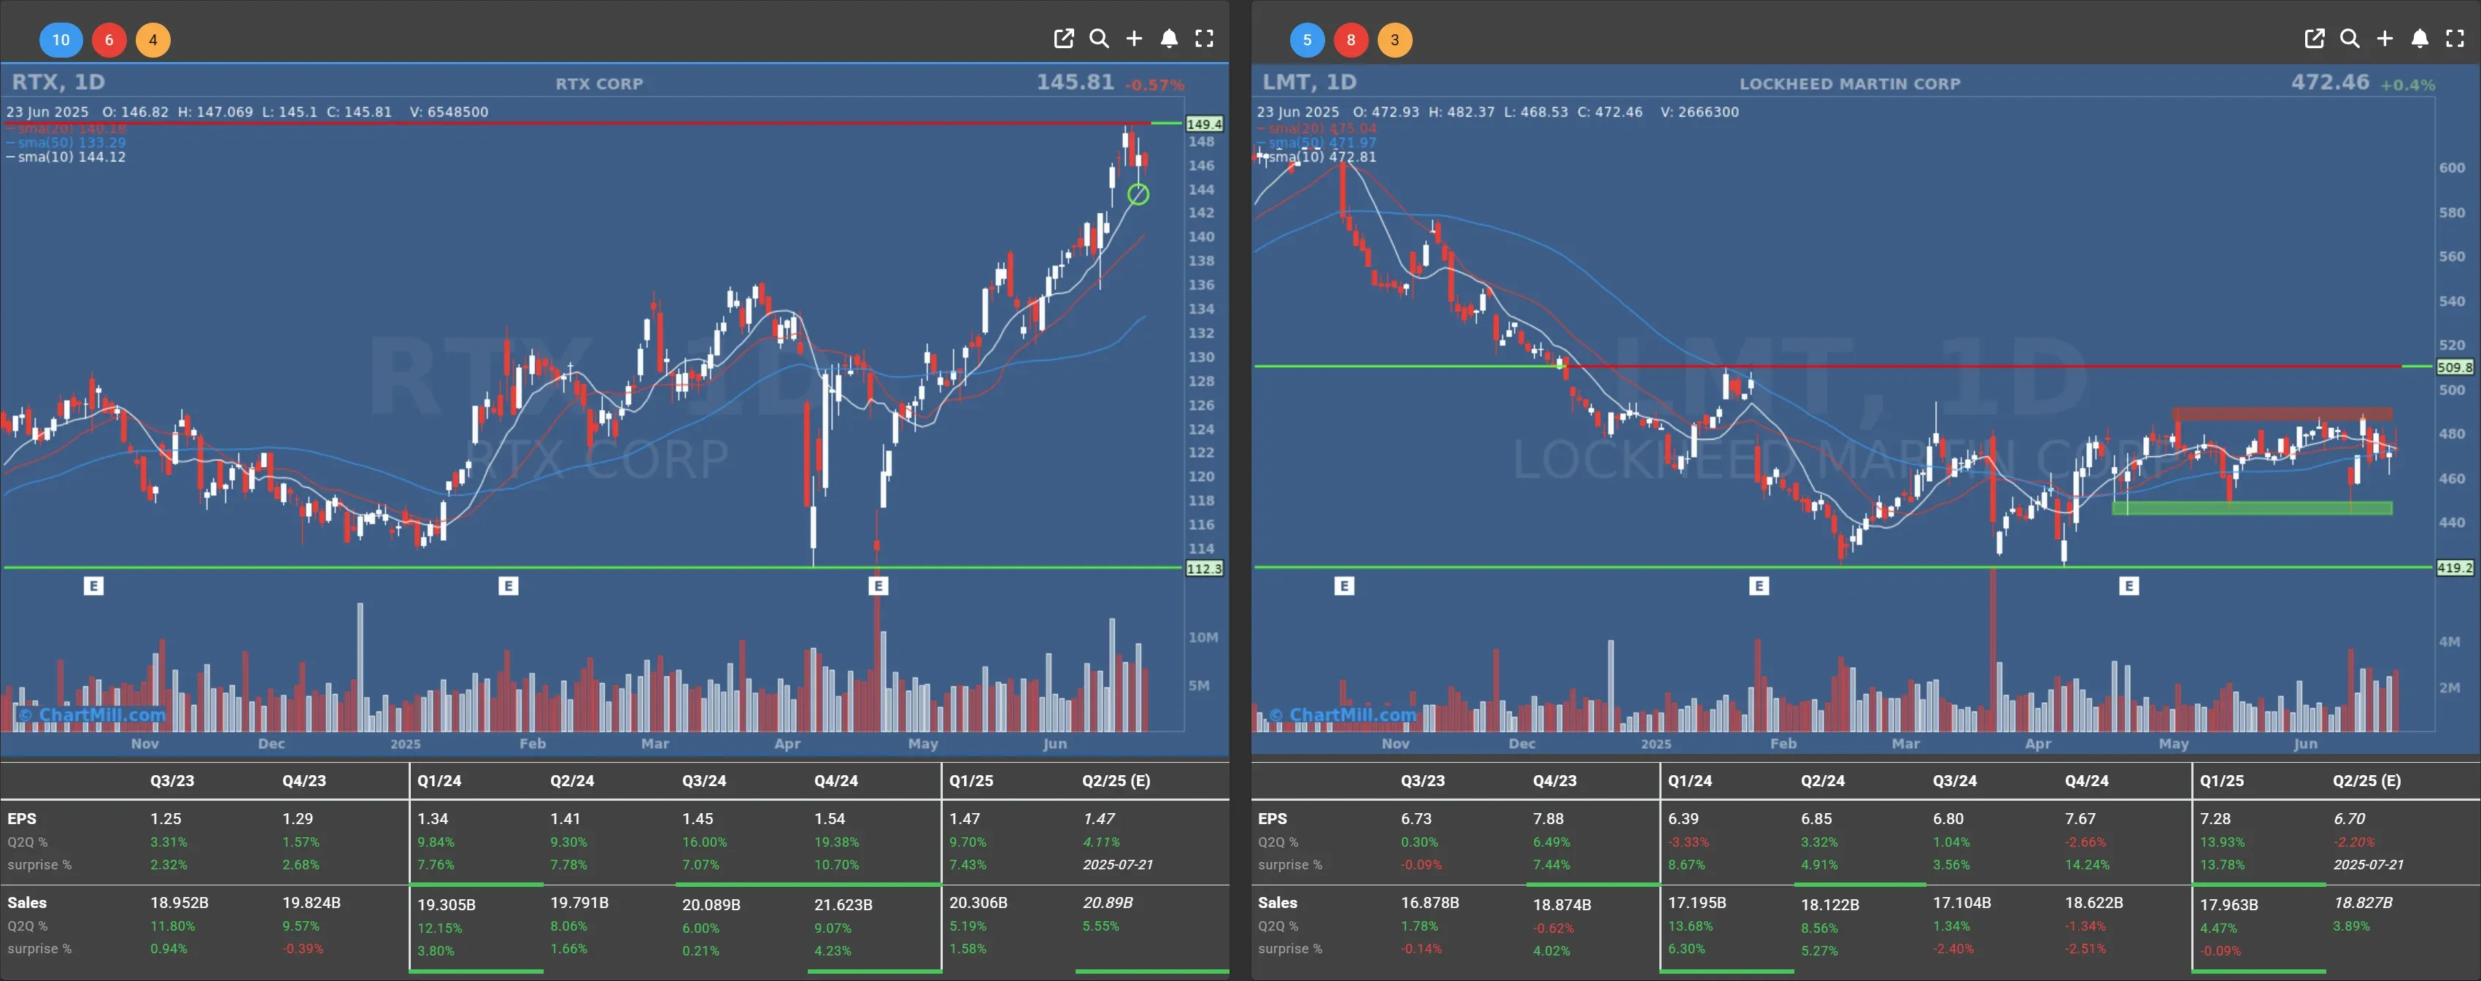This screenshot has width=2481, height=981.
Task: Click the RTX sma(10) 144.12 legend
Action: pos(66,157)
